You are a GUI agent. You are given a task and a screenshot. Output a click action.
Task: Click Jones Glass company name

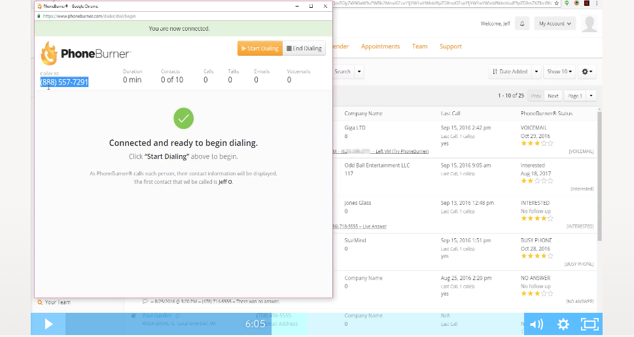(x=357, y=203)
